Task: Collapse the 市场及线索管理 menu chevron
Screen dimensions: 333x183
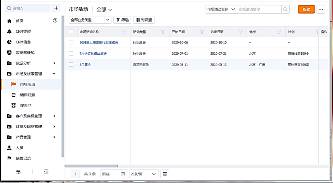Action: pos(54,74)
